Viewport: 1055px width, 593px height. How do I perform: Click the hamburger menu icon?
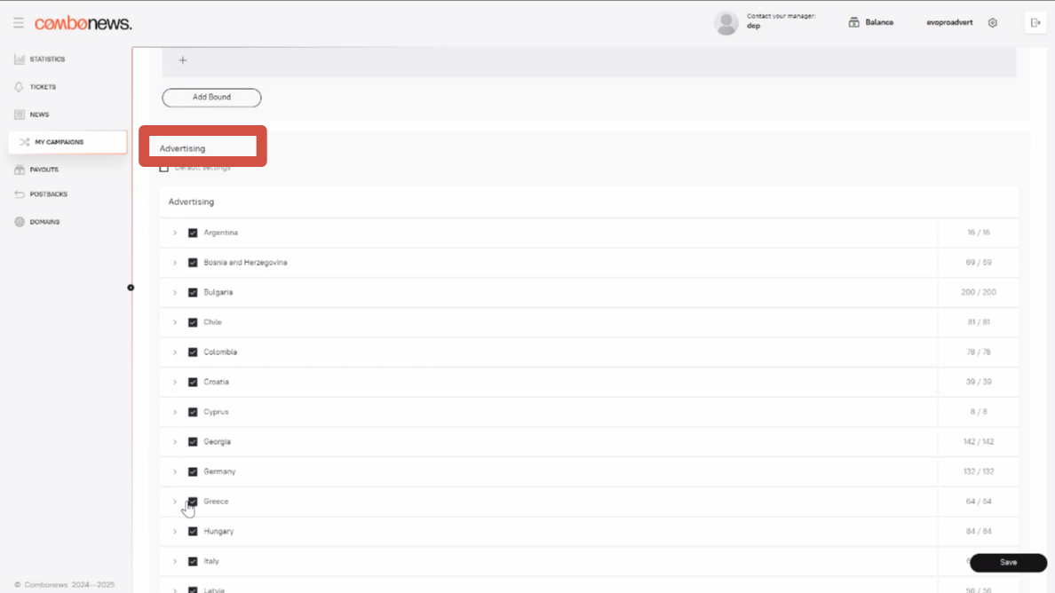click(x=19, y=23)
